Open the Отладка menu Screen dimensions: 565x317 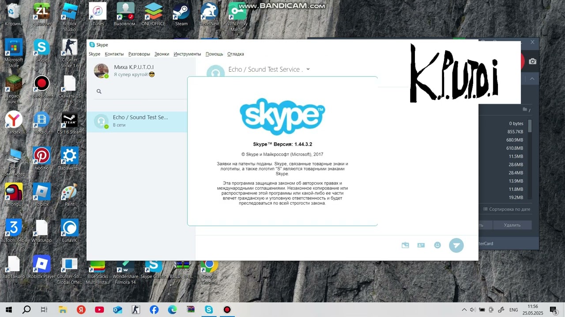pos(235,54)
